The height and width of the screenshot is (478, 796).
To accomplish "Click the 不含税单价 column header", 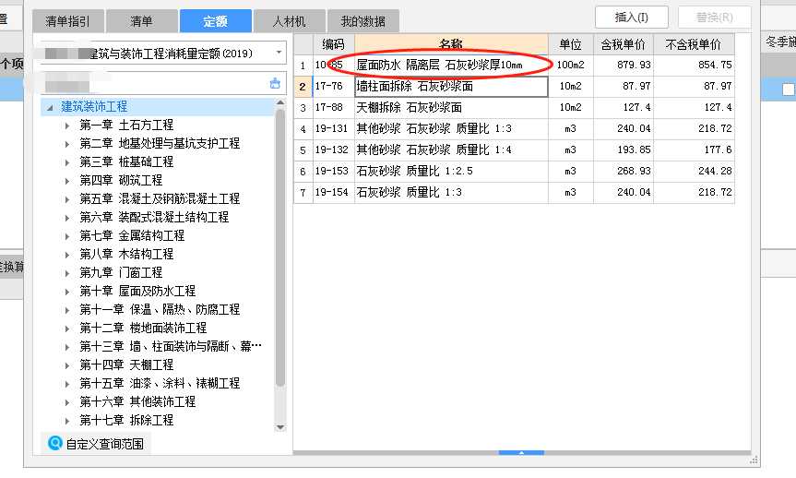I will click(694, 44).
